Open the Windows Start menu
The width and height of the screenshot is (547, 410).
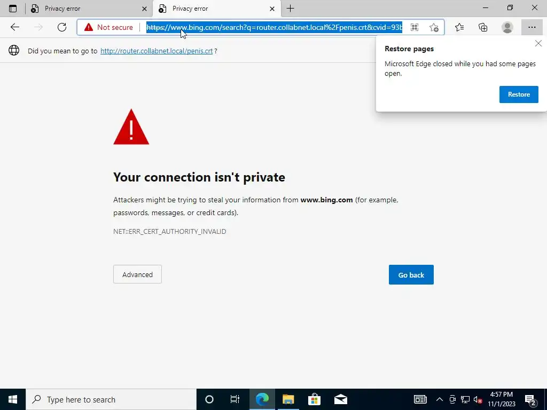[x=13, y=399]
